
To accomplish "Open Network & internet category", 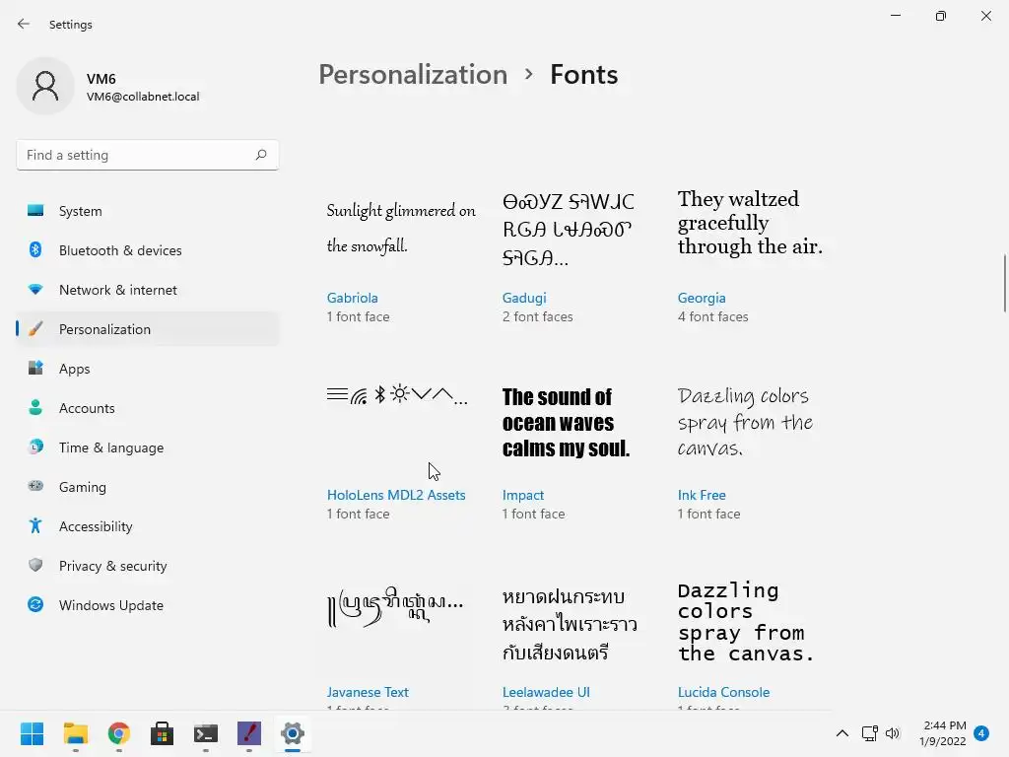I will pyautogui.click(x=148, y=290).
